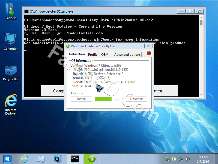Open the Advanced options tab
Viewport: 218px width, 164px height.
click(127, 55)
